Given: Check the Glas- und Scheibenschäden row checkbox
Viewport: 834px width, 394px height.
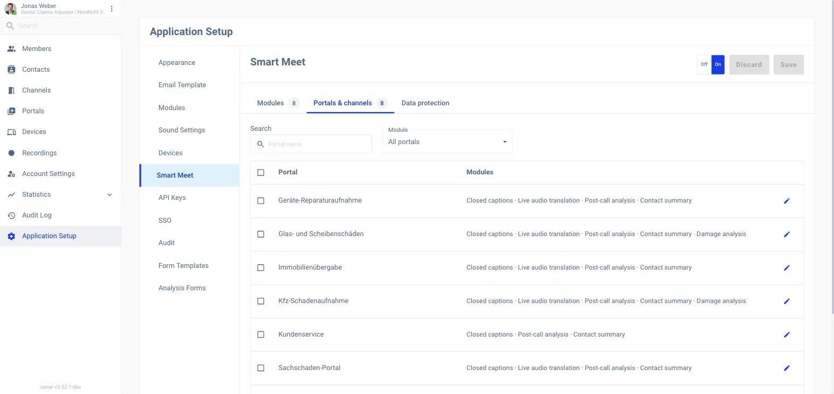Looking at the screenshot, I should (261, 234).
